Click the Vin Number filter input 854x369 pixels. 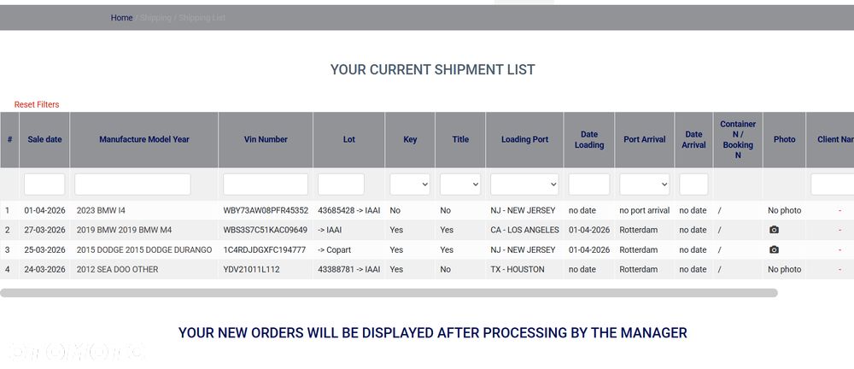click(x=266, y=184)
